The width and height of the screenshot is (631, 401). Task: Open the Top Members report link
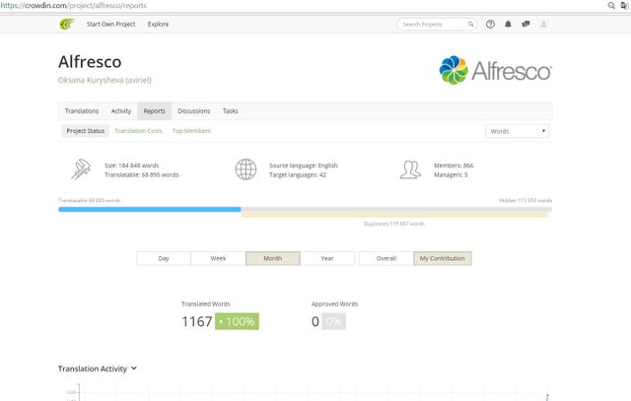(x=191, y=131)
